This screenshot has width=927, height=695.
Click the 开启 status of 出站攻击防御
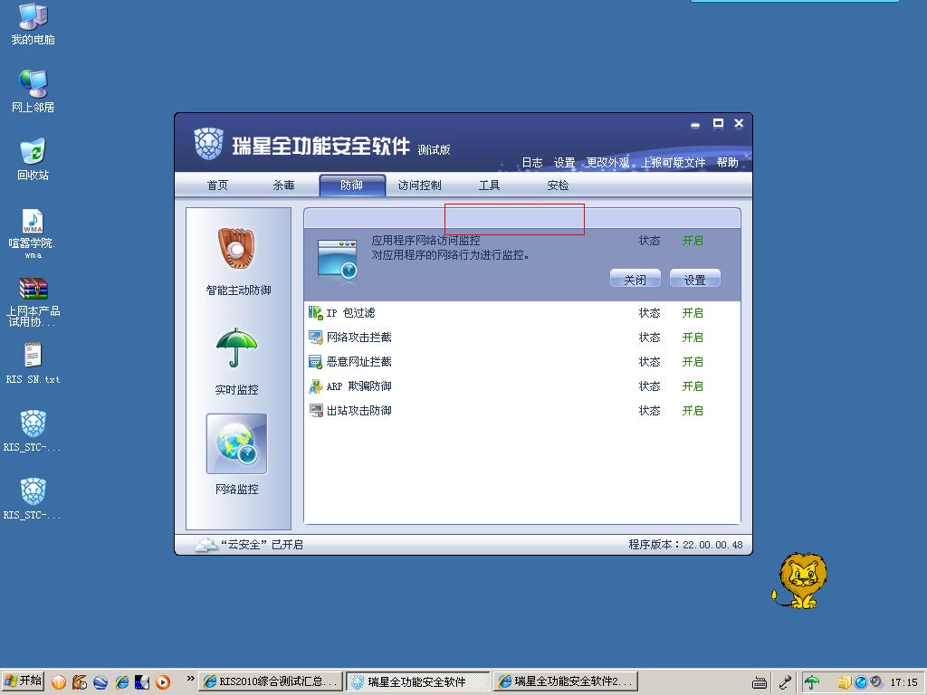pos(693,411)
